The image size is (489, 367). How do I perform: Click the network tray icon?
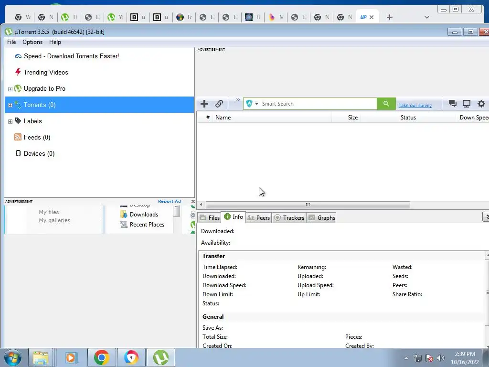coord(417,358)
